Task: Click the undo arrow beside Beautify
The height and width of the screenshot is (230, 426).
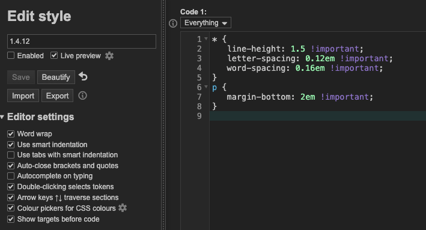Action: tap(83, 77)
